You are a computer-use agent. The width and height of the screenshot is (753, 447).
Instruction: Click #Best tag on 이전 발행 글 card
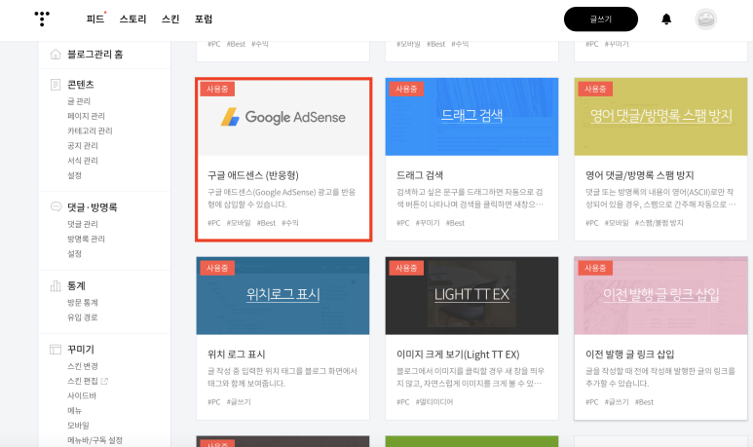(645, 402)
